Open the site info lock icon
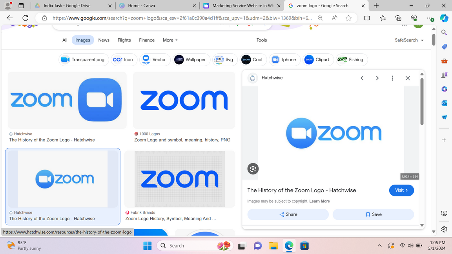Screen dimensions: 452x254 point(44,18)
